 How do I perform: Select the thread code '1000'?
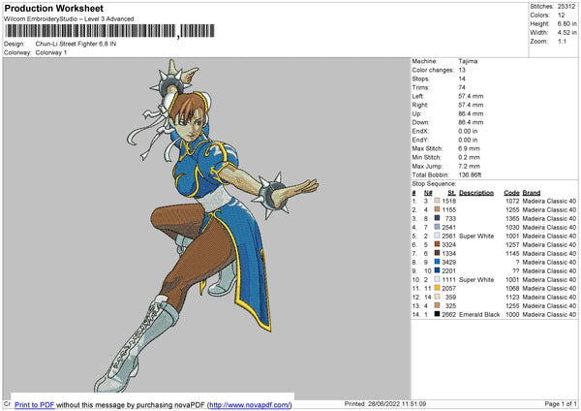pyautogui.click(x=512, y=314)
